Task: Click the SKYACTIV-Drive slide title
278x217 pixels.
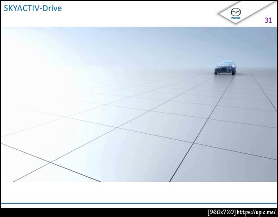Action: tap(33, 8)
